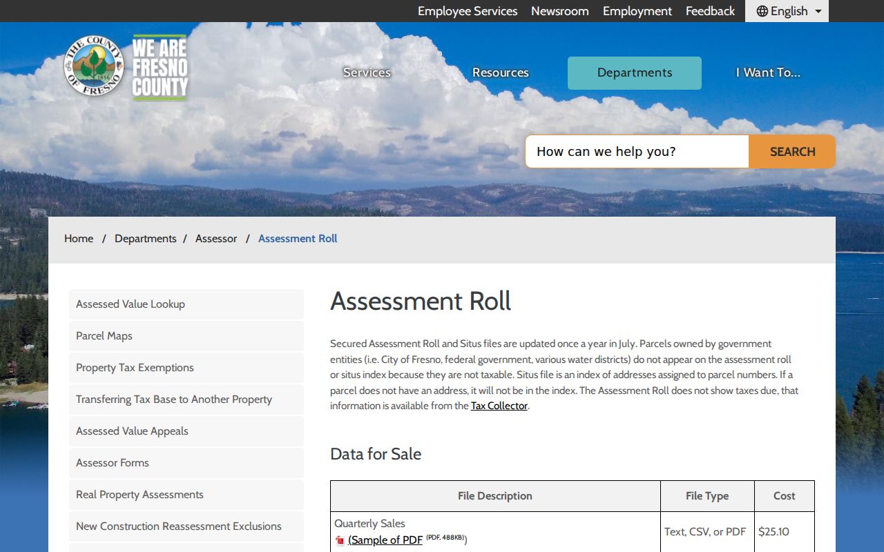Open the Resources menu
The width and height of the screenshot is (884, 552).
[x=501, y=72]
